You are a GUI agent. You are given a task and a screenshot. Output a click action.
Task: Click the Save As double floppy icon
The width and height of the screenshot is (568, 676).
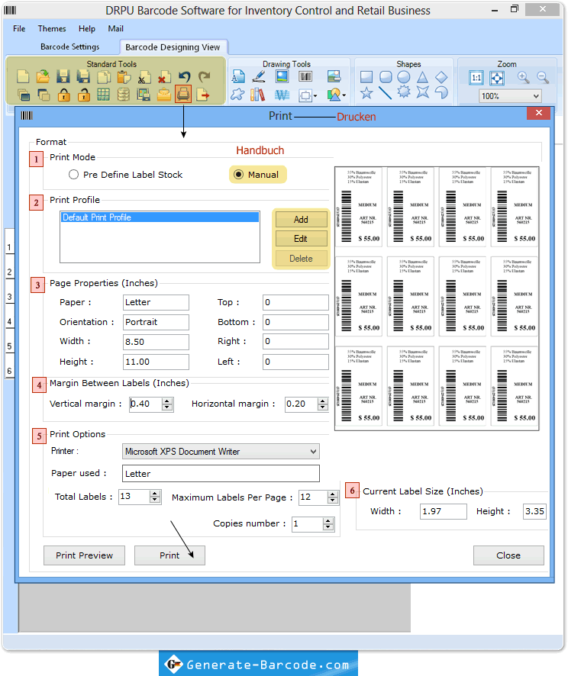point(83,77)
